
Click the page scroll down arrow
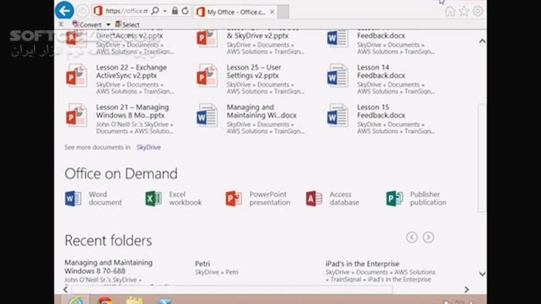tap(482, 274)
